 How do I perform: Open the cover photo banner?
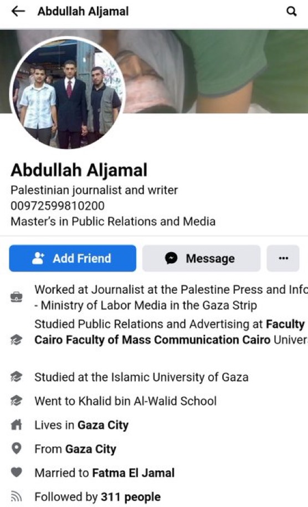[217, 71]
